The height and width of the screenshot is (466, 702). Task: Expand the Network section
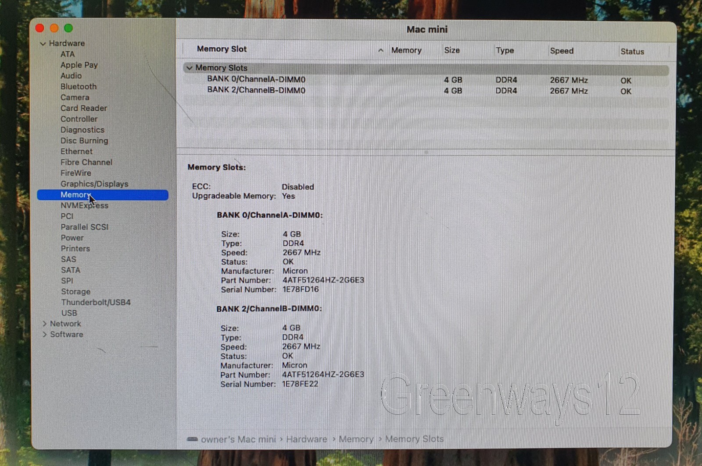44,324
